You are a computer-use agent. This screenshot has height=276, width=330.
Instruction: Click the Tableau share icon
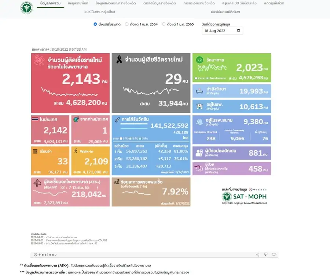[258, 254]
